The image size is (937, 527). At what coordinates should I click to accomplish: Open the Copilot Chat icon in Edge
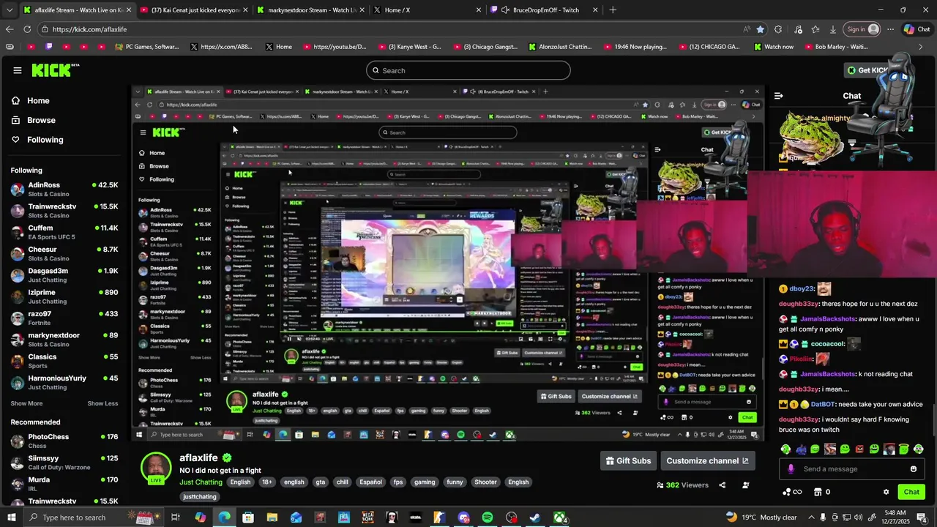click(x=917, y=29)
